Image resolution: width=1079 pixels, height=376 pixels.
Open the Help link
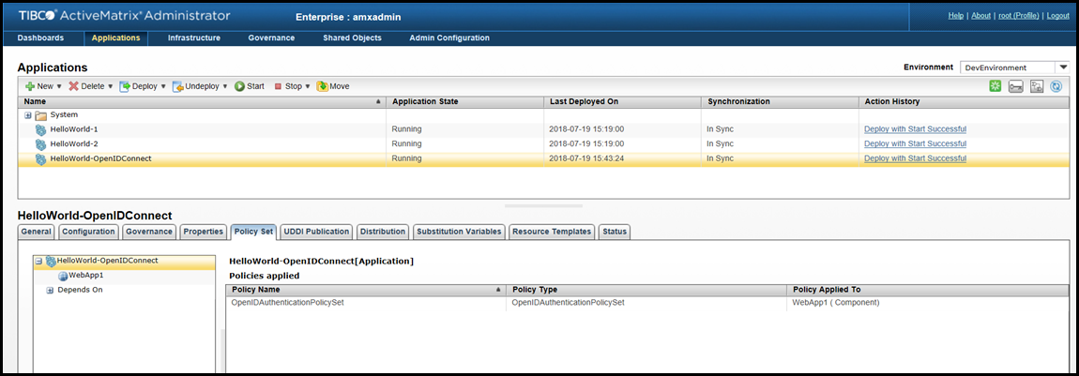tap(956, 15)
